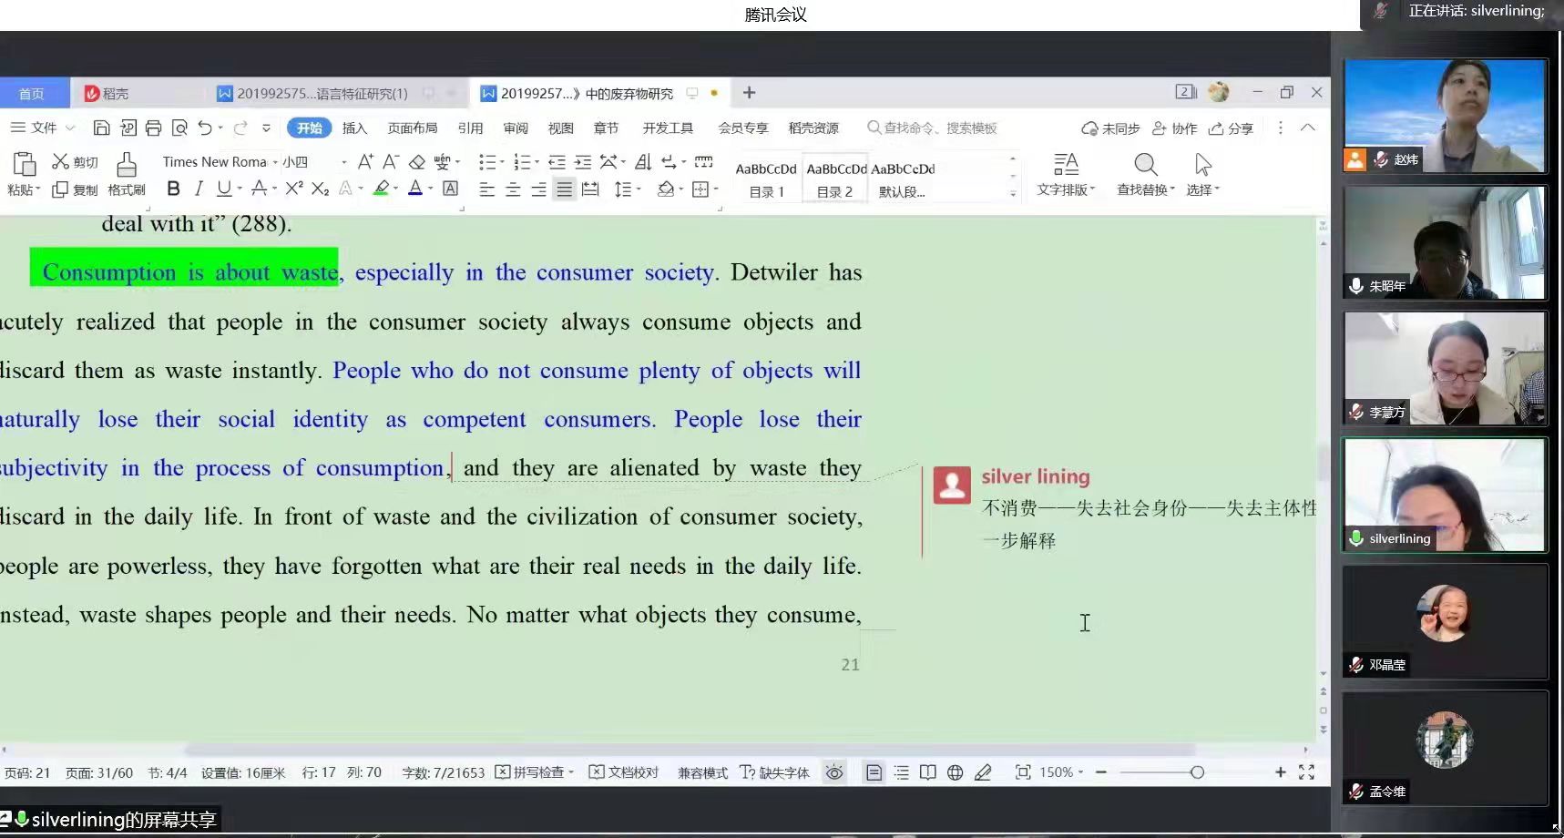This screenshot has width=1564, height=838.
Task: Open the 插入 (Insert) ribbon tab
Action: (x=354, y=128)
